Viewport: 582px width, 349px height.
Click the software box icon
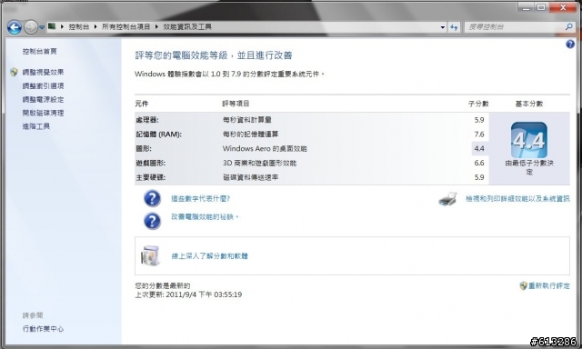pos(151,255)
